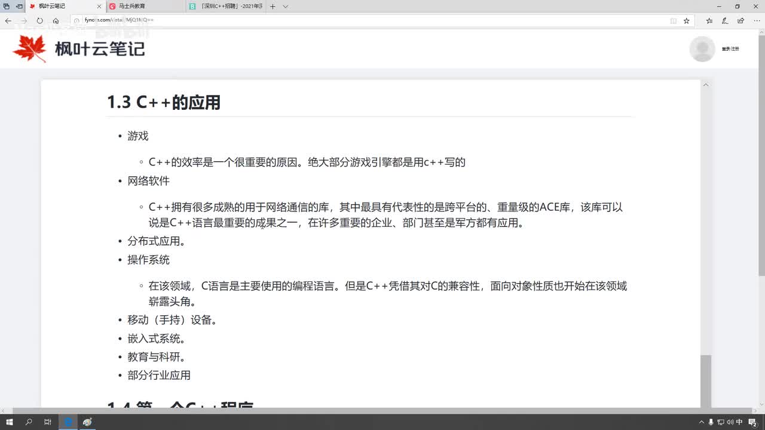Viewport: 765px width, 430px height.
Task: Click the bullet item 游戏
Action: [x=137, y=136]
